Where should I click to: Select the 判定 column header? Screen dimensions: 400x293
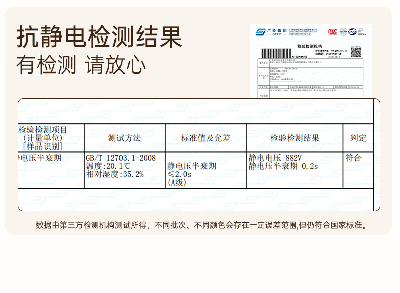(358, 138)
